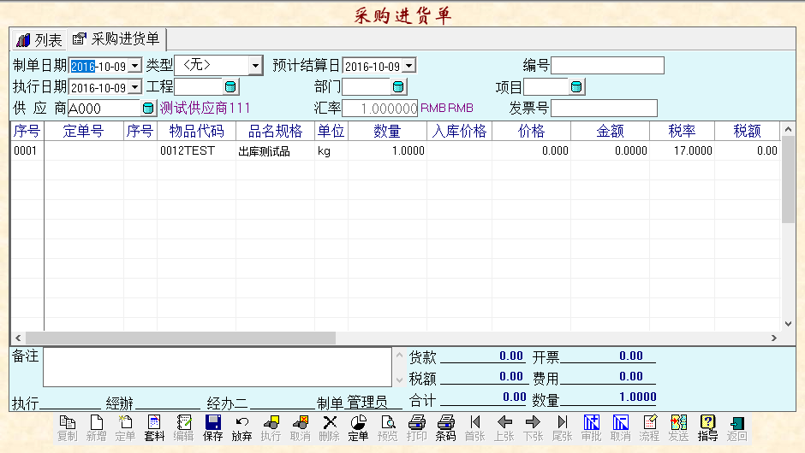Click the 发送 (send) icon
This screenshot has width=805, height=453.
point(678,428)
